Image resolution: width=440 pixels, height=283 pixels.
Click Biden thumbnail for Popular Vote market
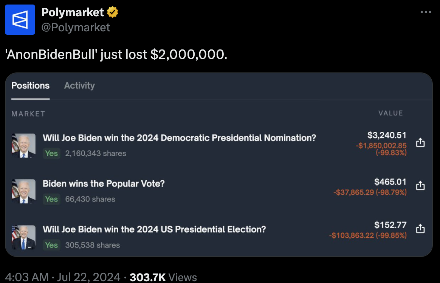23,191
